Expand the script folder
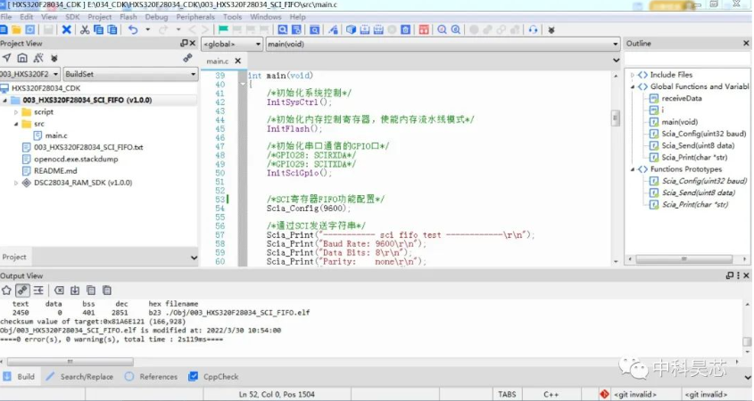Screen dimensions: 754x401 [16, 112]
